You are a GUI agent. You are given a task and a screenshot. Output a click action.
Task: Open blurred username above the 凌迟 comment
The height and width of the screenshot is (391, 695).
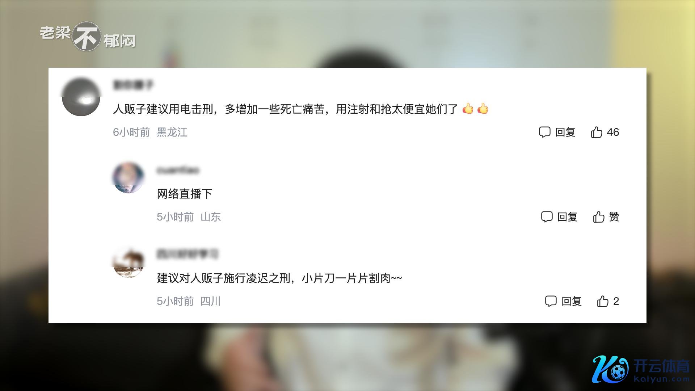coord(188,254)
